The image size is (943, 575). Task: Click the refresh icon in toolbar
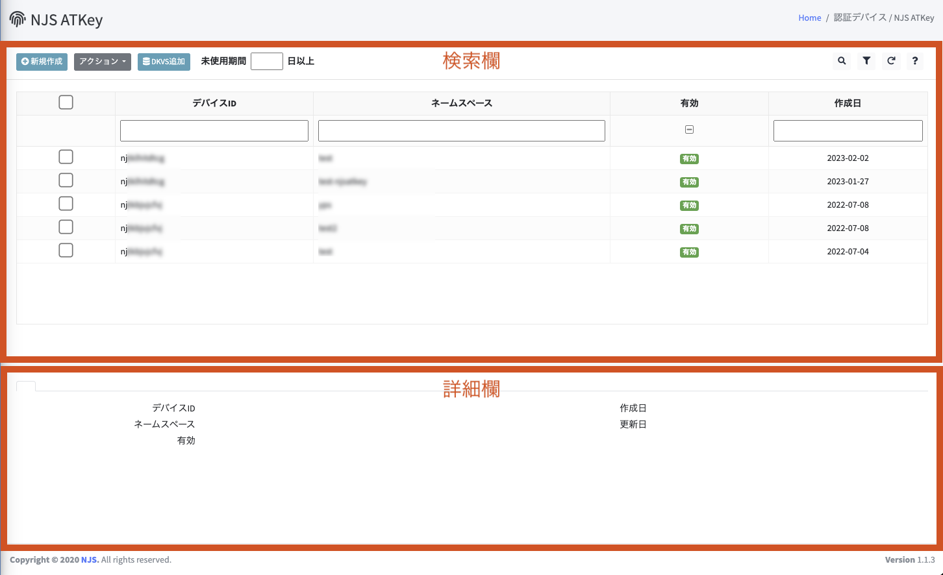tap(891, 61)
